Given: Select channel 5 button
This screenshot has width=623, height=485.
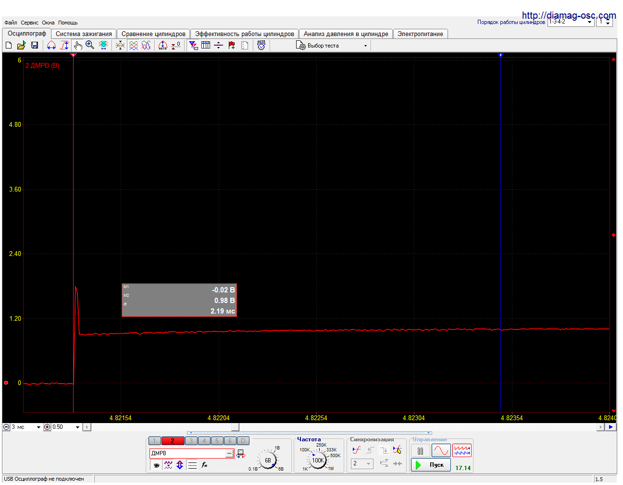Looking at the screenshot, I should [217, 441].
